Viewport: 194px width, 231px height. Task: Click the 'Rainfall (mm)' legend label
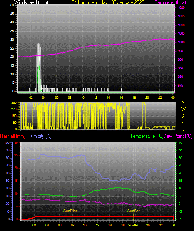click(x=12, y=136)
